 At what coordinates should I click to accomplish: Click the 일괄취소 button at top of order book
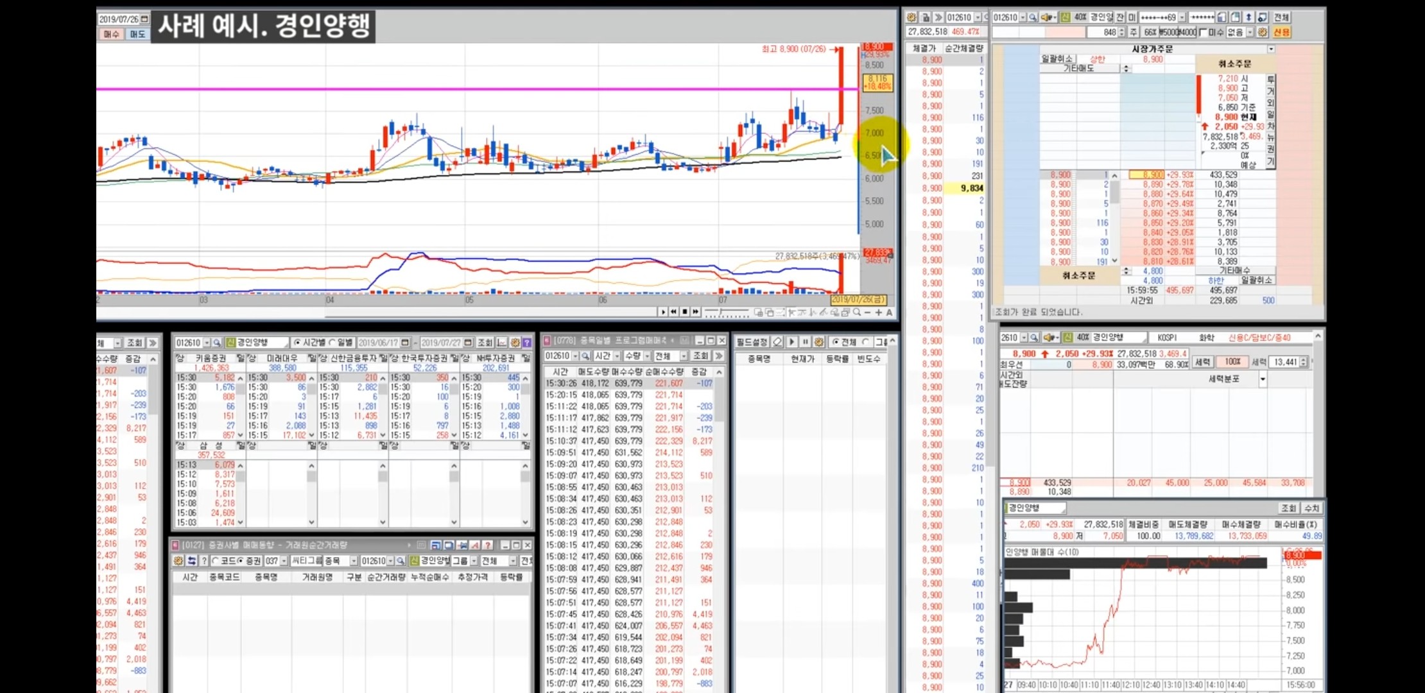point(1057,58)
